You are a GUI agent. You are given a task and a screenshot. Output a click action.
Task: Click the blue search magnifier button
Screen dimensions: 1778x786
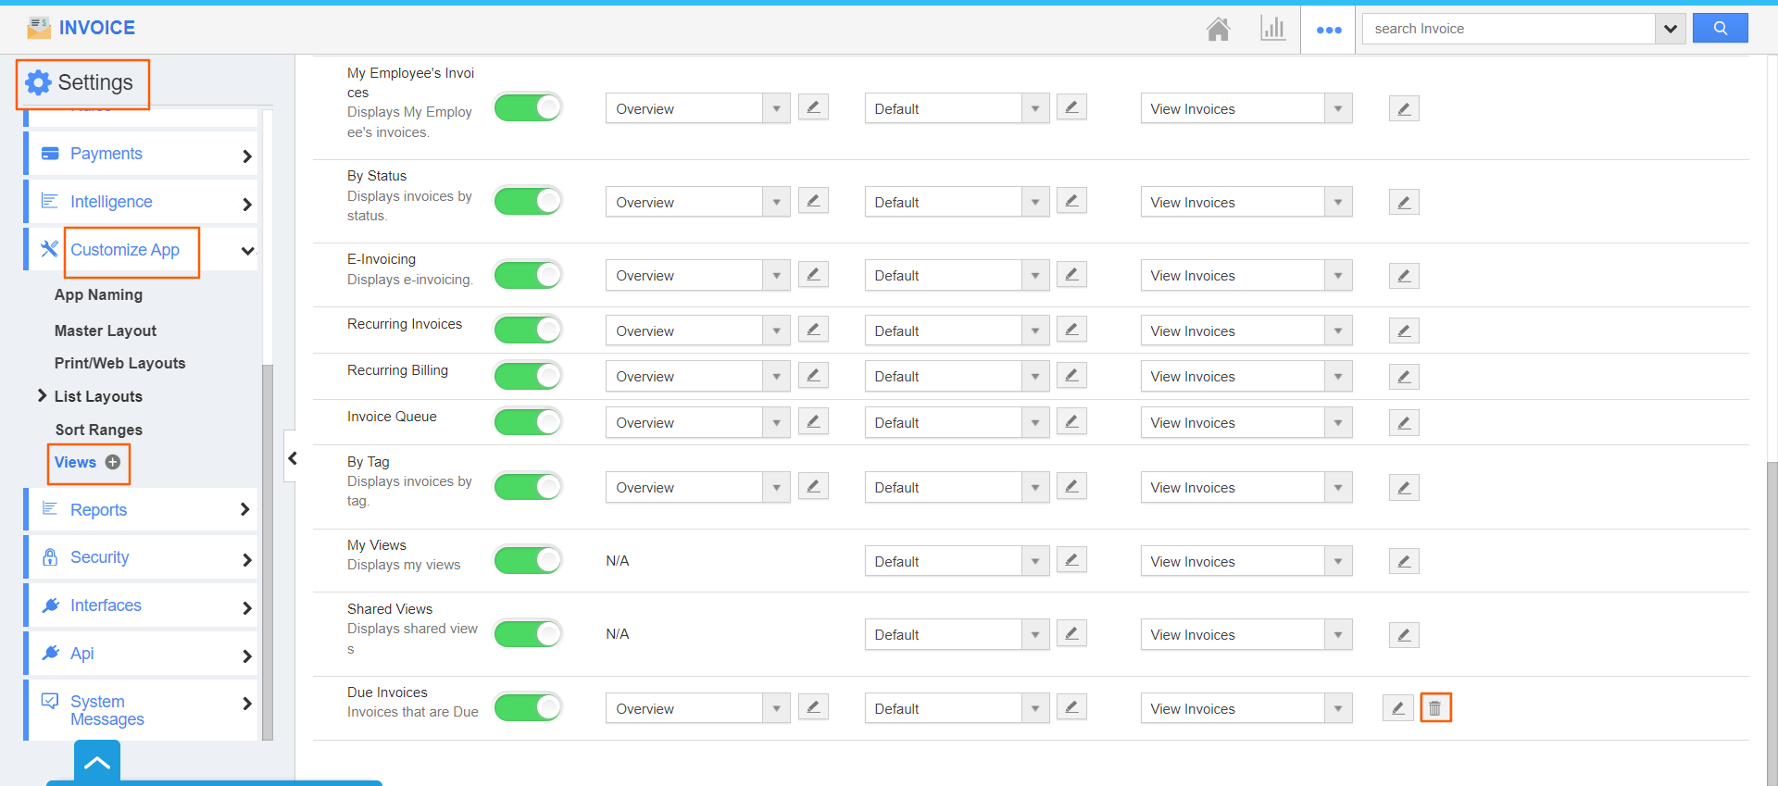1720,29
